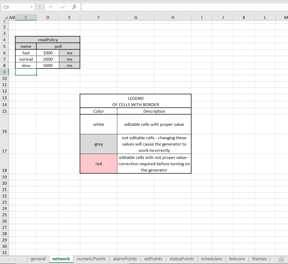Select the grey legend color cell
The height and width of the screenshot is (264, 288).
pos(99,144)
